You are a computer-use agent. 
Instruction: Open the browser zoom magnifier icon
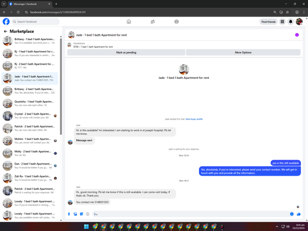click(275, 12)
